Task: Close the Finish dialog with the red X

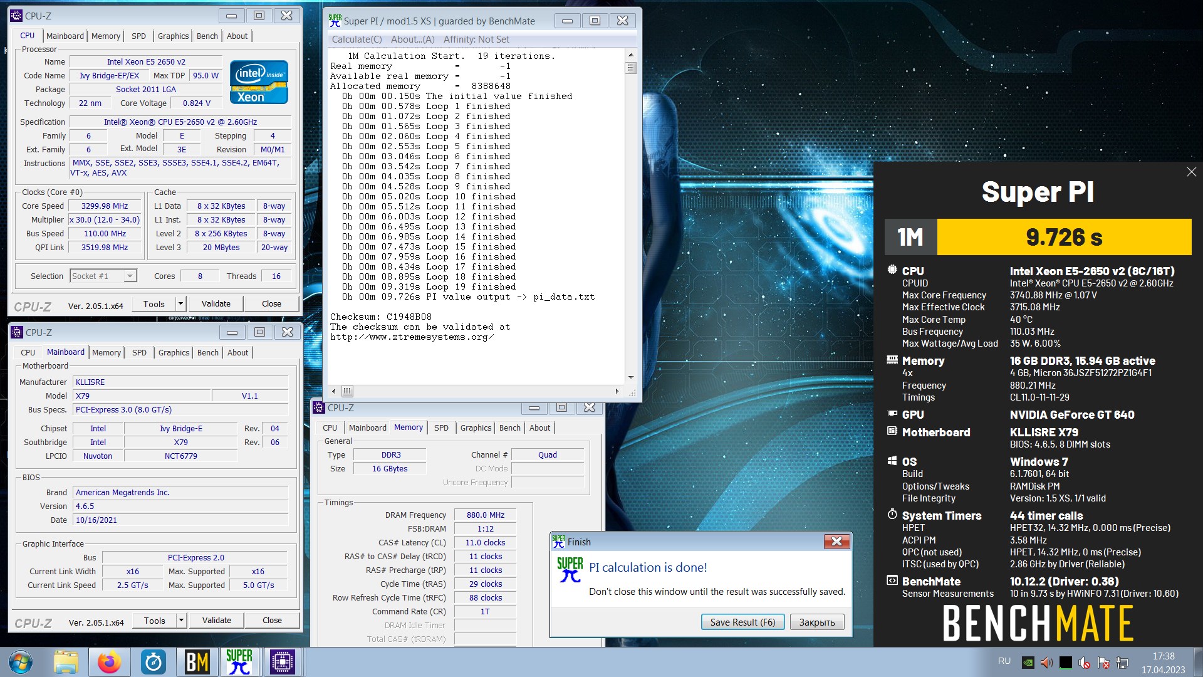Action: tap(836, 542)
